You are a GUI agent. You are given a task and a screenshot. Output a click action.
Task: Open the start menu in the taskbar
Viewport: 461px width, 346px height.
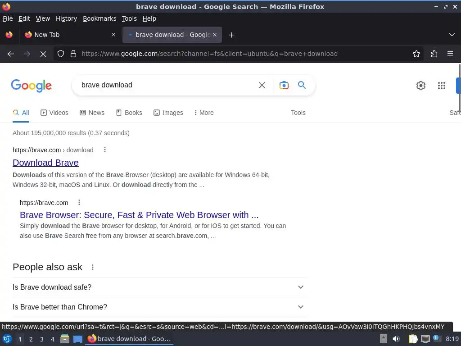point(7,339)
